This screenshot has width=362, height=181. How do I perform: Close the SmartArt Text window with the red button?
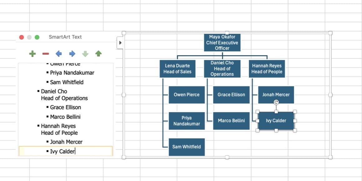point(22,37)
